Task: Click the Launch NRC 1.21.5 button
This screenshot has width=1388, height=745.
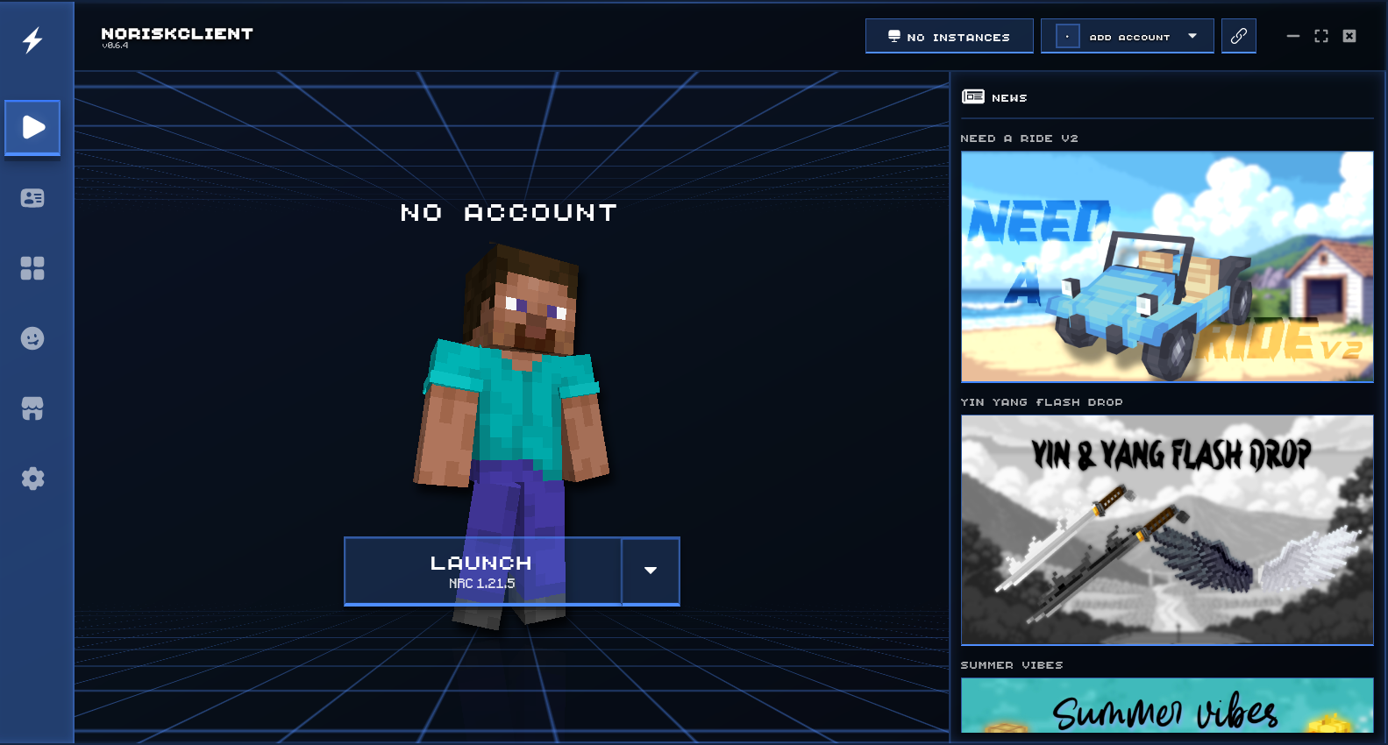Action: (482, 571)
